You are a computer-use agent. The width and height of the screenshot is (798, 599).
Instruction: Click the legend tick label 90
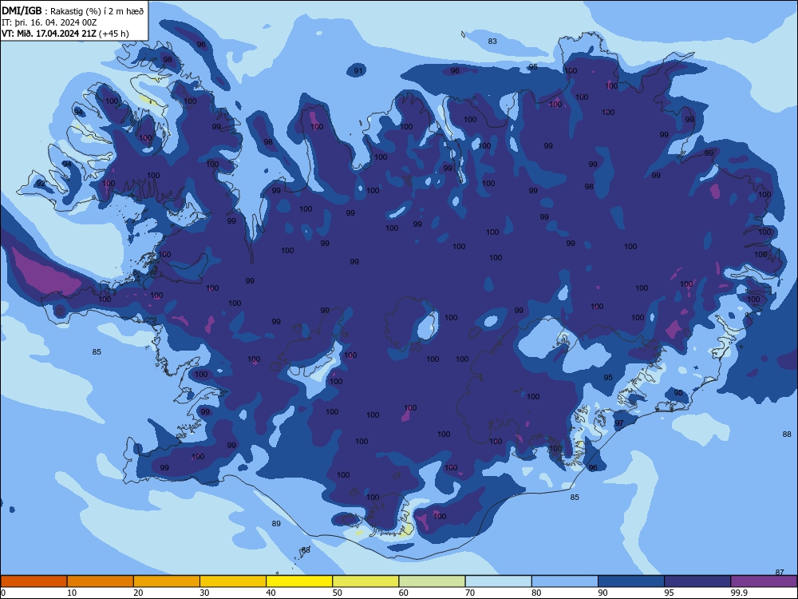[x=602, y=593]
